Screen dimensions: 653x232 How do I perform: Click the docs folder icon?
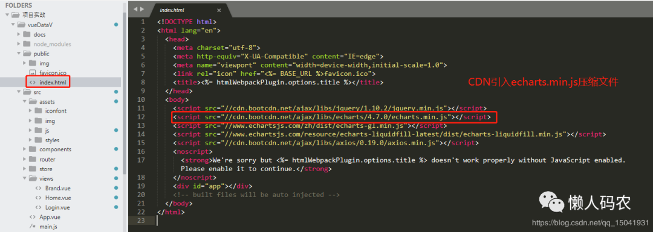[x=27, y=34]
